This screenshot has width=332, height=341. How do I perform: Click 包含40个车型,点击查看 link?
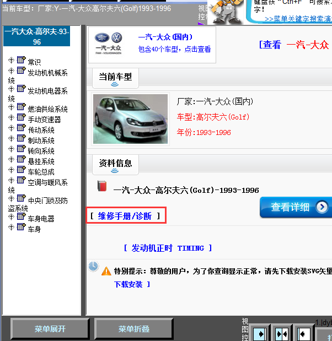174,49
